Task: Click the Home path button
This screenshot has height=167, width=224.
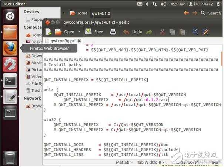Action: (x=79, y=13)
